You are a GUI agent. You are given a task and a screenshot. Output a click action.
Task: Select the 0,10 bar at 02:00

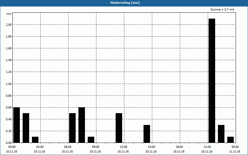pyautogui.click(x=35, y=140)
